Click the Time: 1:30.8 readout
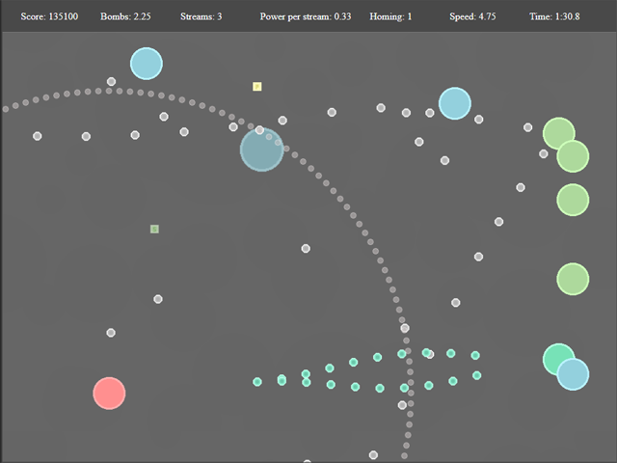617x463 pixels. click(554, 16)
